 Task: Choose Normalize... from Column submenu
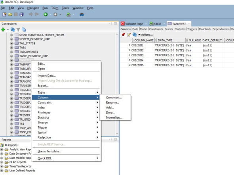[x=115, y=117]
